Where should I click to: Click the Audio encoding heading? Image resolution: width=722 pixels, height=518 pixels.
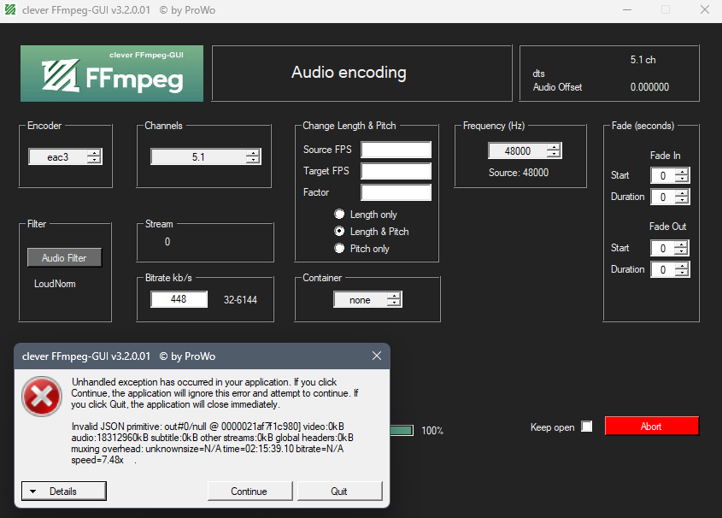(349, 73)
